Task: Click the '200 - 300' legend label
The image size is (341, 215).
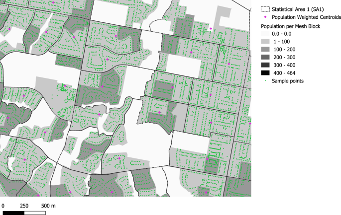Action: click(284, 57)
